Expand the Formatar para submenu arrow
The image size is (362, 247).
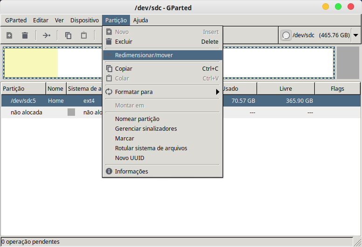click(217, 92)
